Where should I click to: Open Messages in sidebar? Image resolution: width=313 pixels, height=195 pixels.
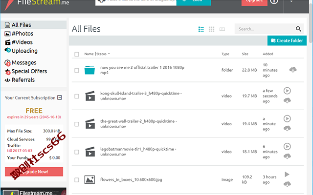[24, 63]
